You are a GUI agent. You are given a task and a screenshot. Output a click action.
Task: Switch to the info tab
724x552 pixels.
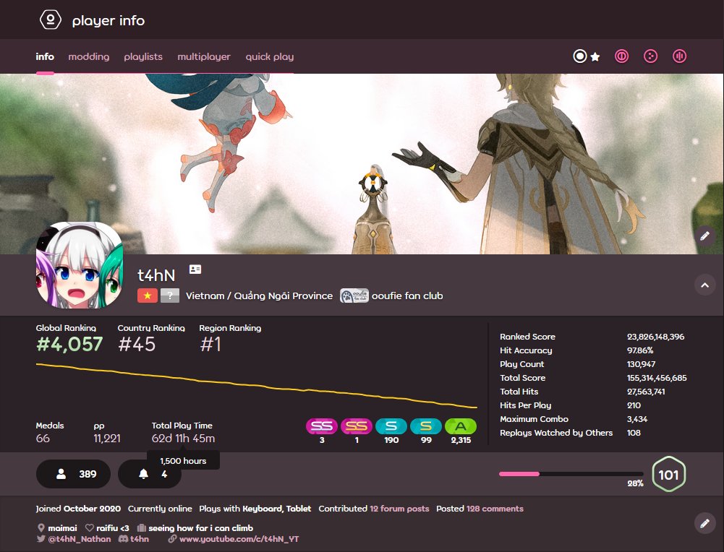tap(45, 56)
